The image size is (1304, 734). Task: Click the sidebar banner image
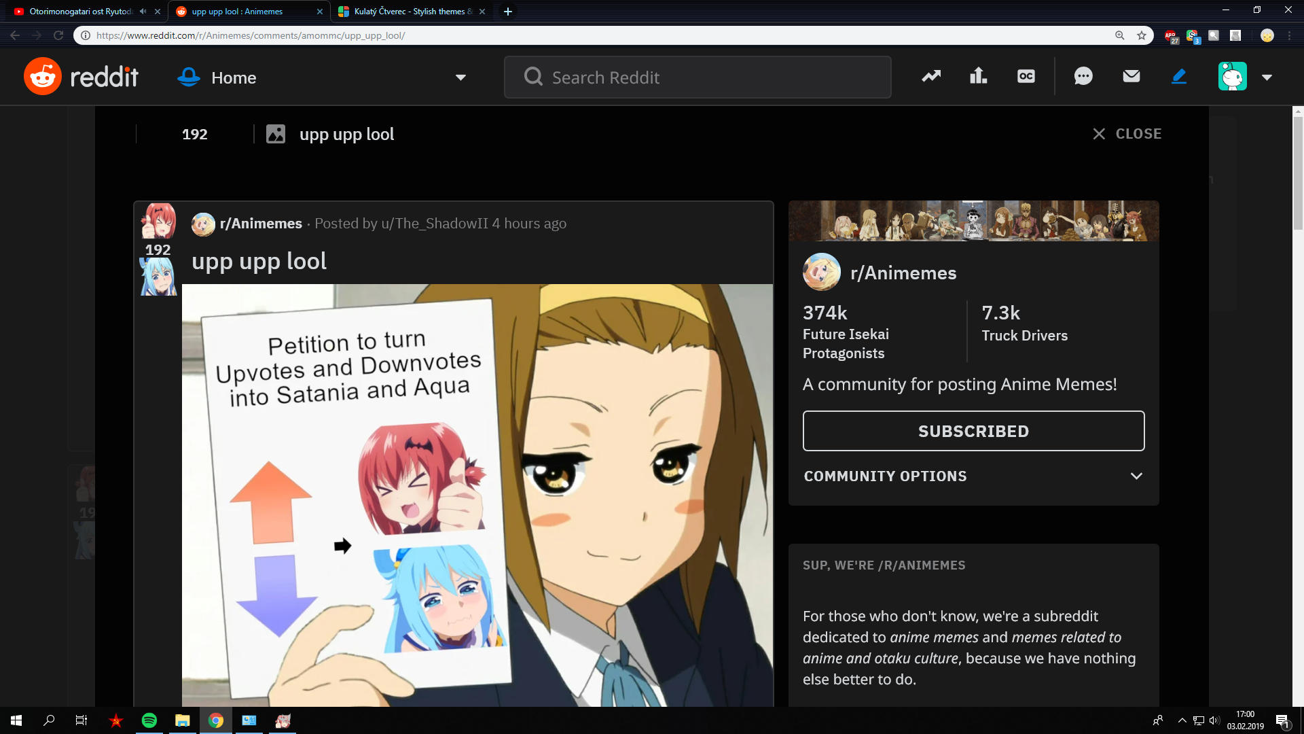[x=974, y=221]
